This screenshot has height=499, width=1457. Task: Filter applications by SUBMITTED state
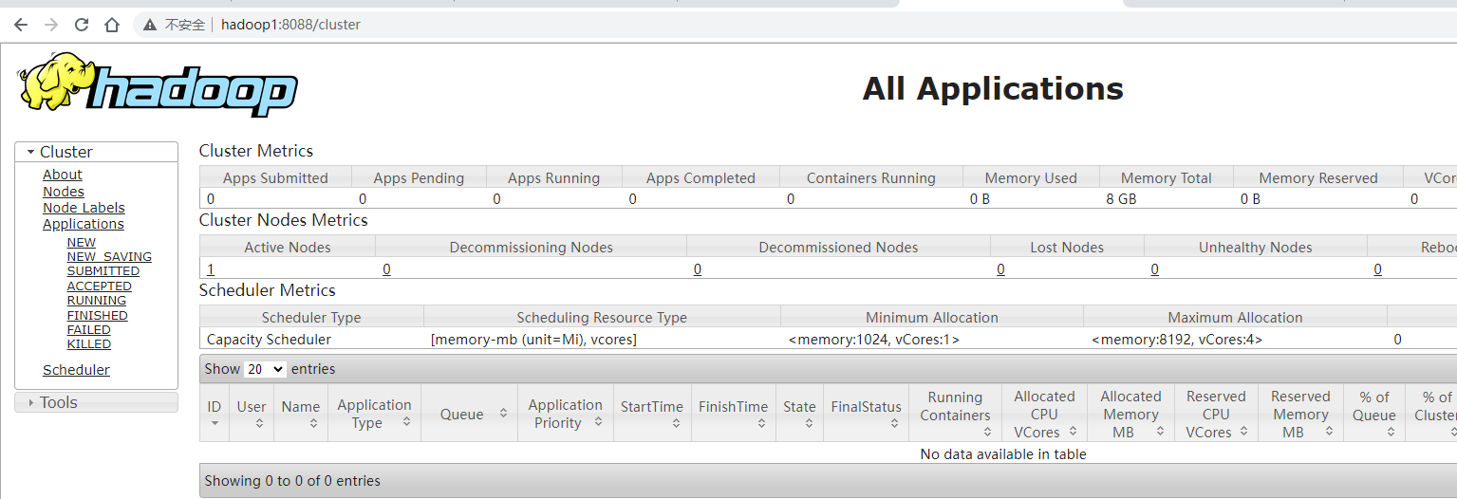(x=103, y=271)
